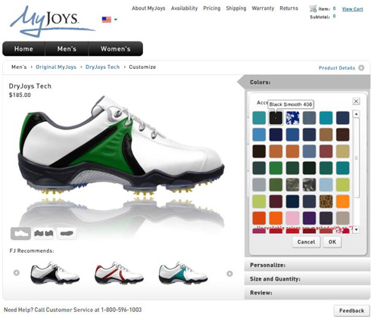Pick the green camouflage swatch

click(292, 185)
